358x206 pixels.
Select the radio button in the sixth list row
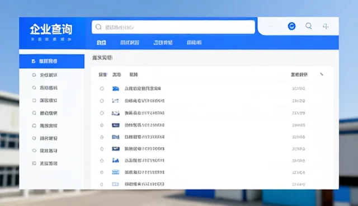pyautogui.click(x=102, y=149)
